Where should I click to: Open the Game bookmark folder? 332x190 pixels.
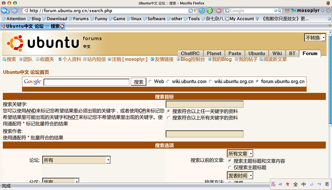pyautogui.click(x=117, y=19)
